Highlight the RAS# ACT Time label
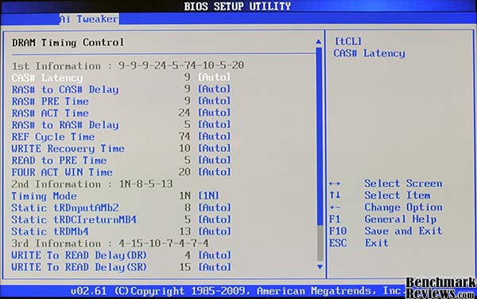The width and height of the screenshot is (477, 299). (50, 114)
